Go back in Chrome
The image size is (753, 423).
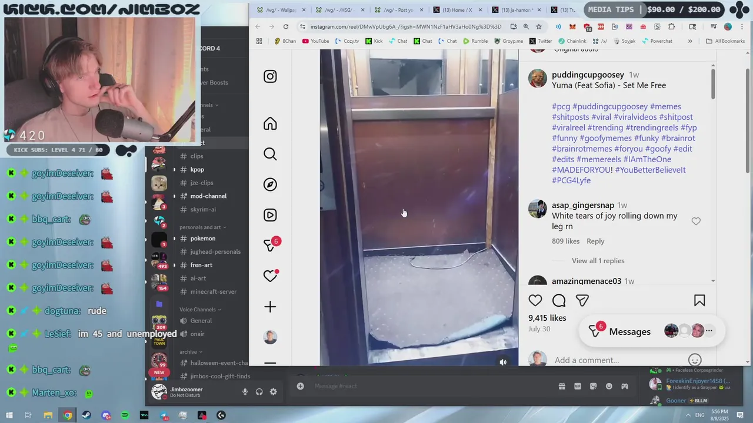pyautogui.click(x=258, y=26)
